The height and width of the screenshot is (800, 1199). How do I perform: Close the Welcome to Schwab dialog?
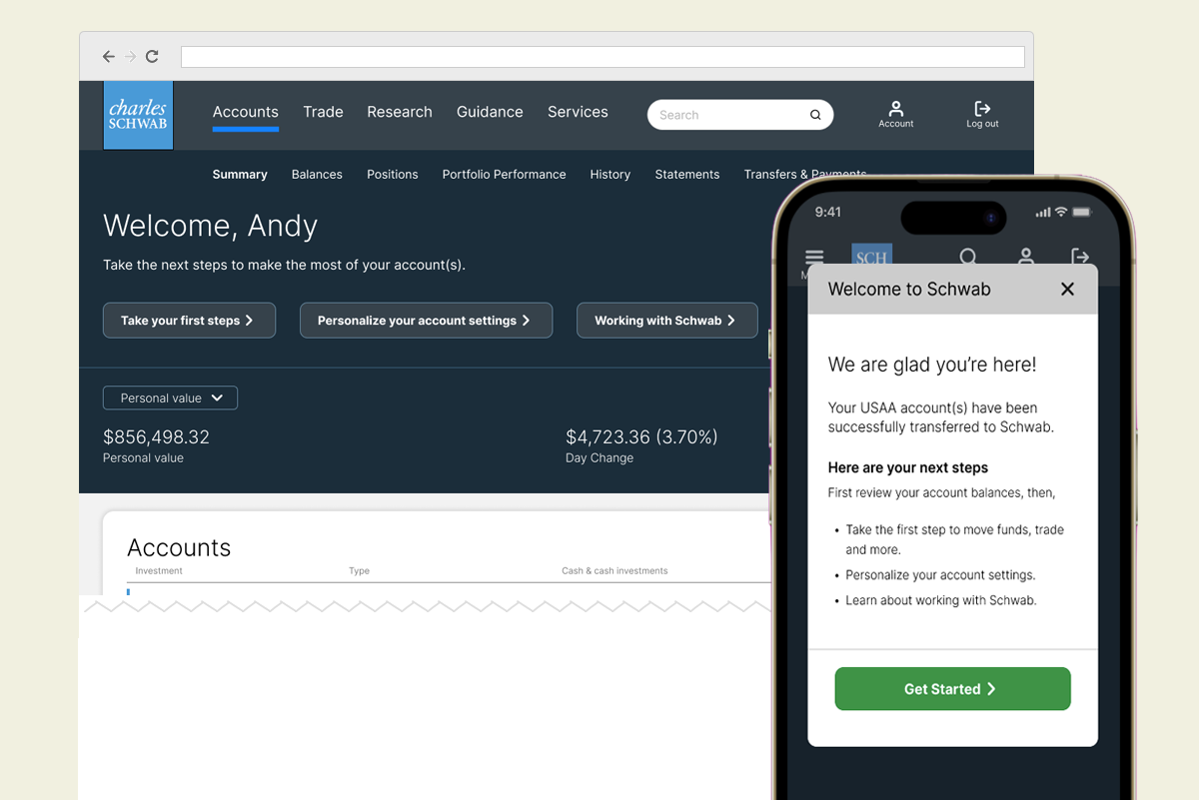click(1067, 289)
